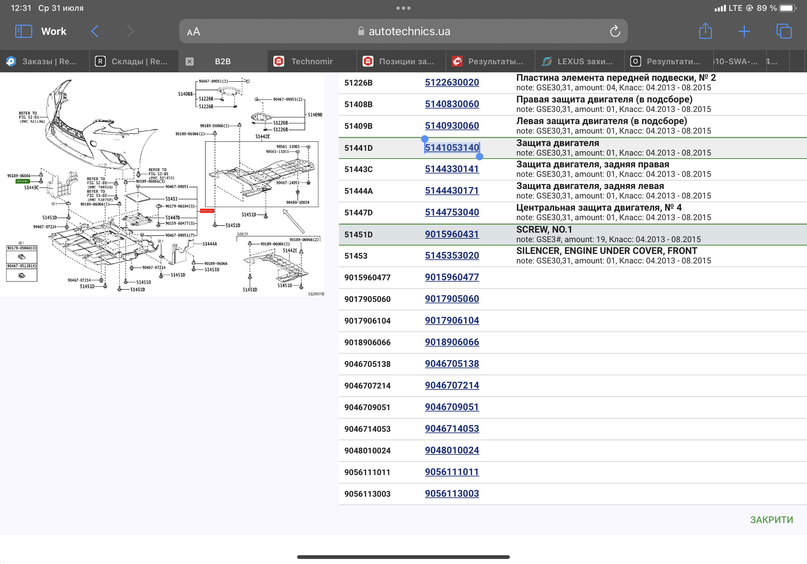Reload the autotechnics.ua page
807x564 pixels.
(x=615, y=31)
